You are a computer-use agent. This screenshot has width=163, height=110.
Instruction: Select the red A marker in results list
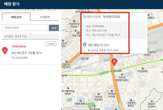coord(5,51)
